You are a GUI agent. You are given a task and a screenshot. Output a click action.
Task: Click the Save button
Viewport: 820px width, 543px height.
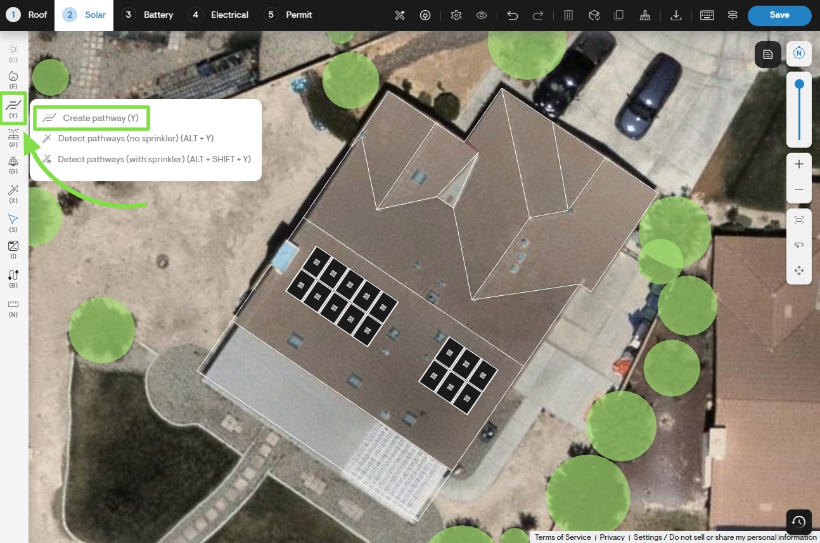779,15
